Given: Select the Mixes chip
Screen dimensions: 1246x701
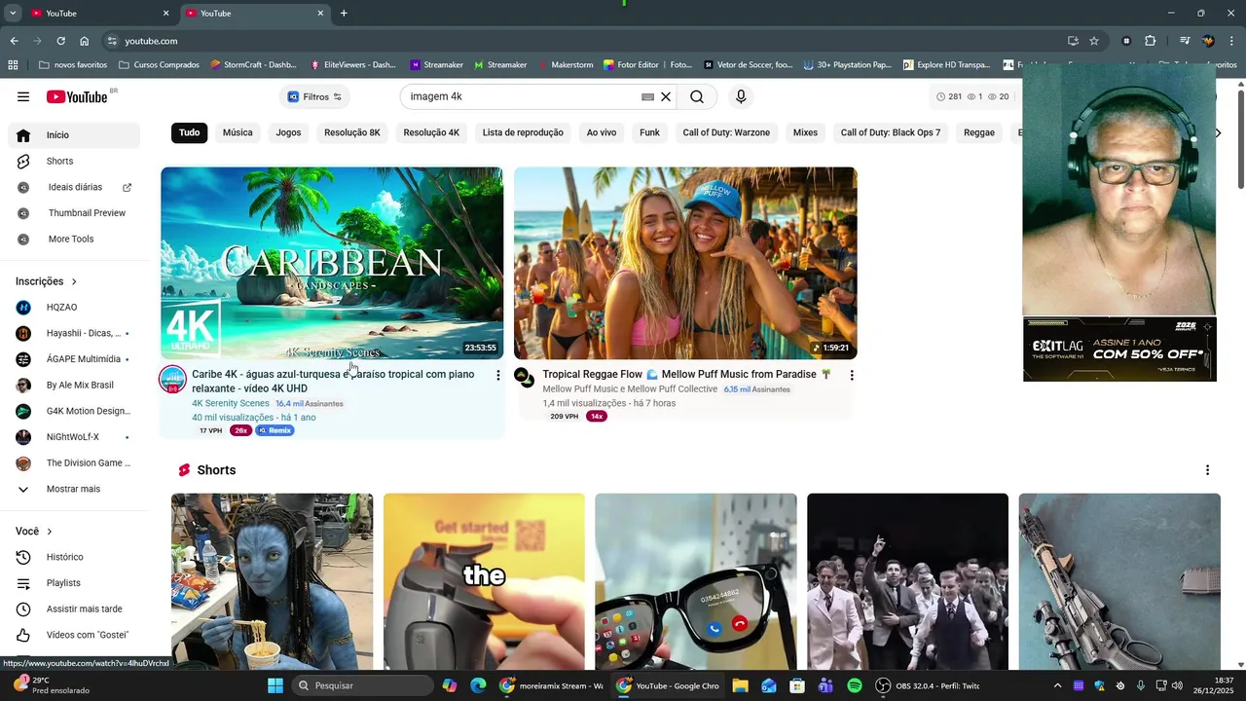Looking at the screenshot, I should [x=805, y=132].
